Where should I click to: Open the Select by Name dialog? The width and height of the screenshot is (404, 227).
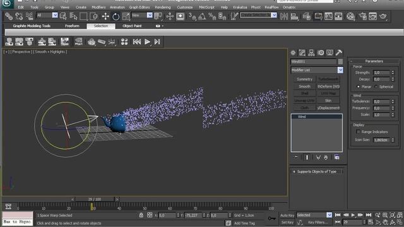point(73,16)
